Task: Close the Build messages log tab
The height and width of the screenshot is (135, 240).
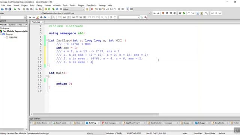Action: [120, 123]
